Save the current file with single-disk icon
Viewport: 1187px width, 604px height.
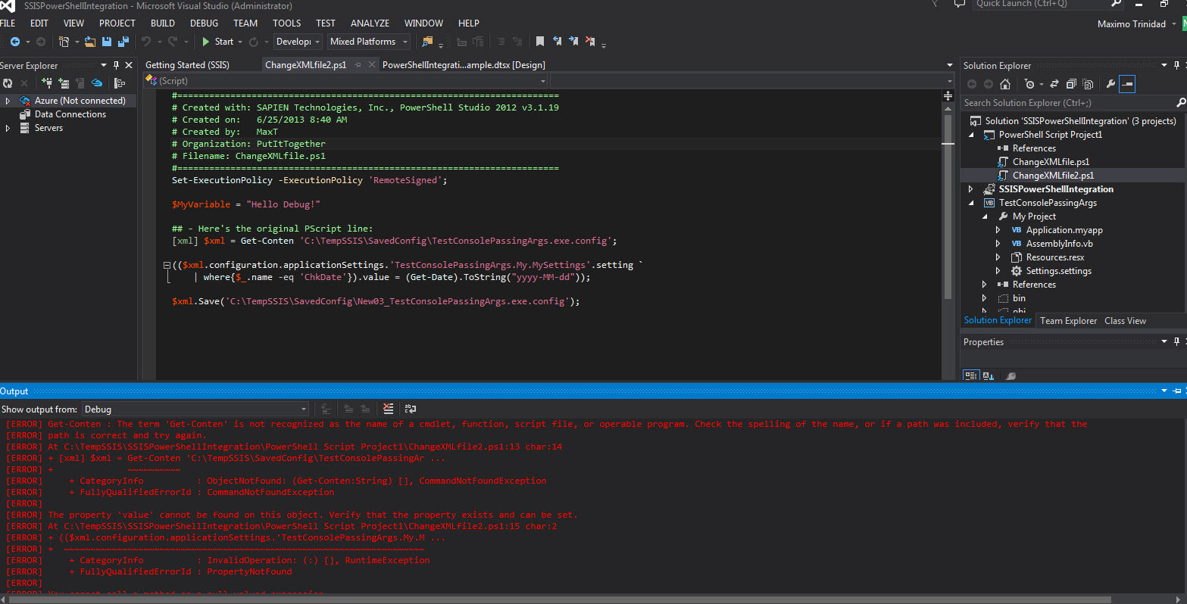107,42
